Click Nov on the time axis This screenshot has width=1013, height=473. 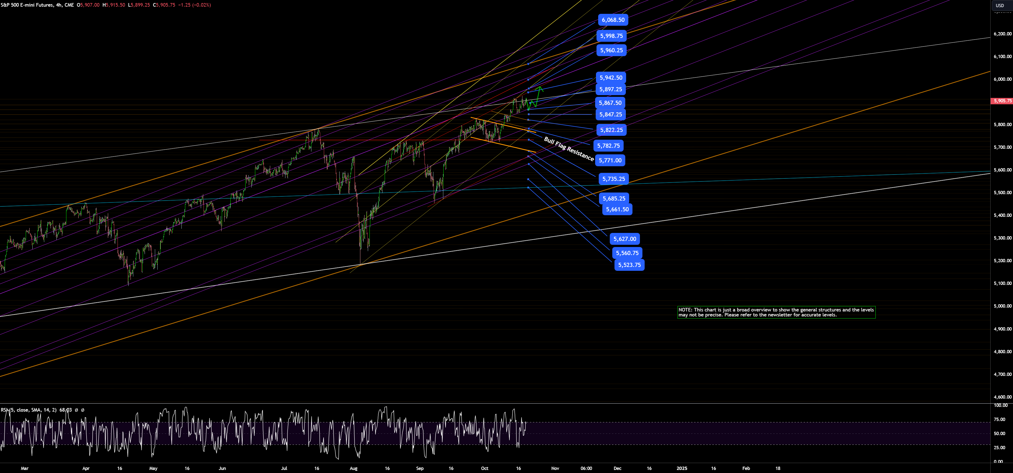point(555,468)
